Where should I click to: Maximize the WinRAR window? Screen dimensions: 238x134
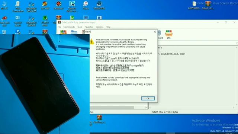(226, 22)
